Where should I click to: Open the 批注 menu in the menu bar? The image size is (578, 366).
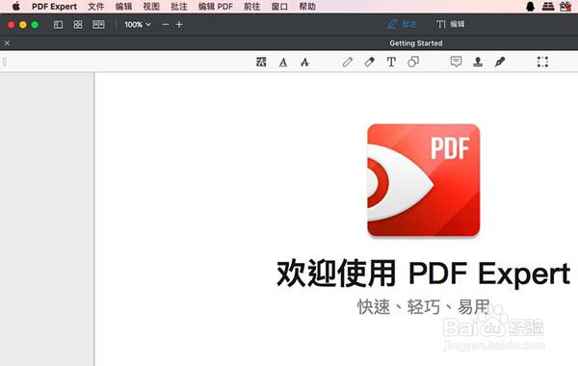point(179,7)
